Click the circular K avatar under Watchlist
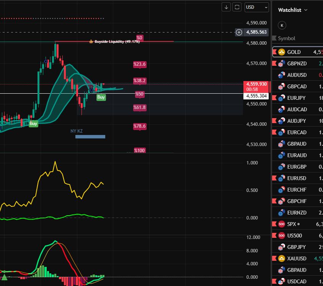The width and height of the screenshot is (323, 286). point(282,25)
